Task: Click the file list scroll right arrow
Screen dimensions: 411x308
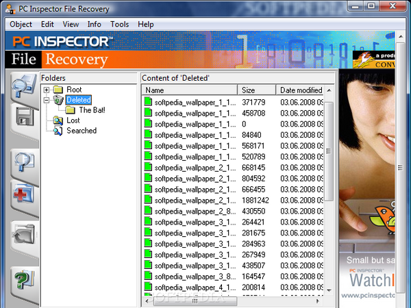Action: coord(319,301)
